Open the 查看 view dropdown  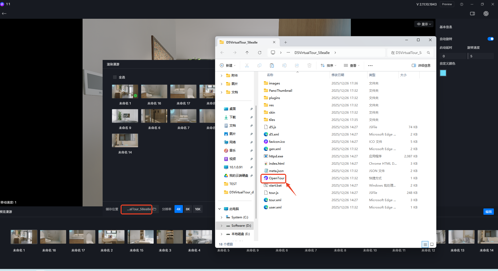tap(351, 65)
